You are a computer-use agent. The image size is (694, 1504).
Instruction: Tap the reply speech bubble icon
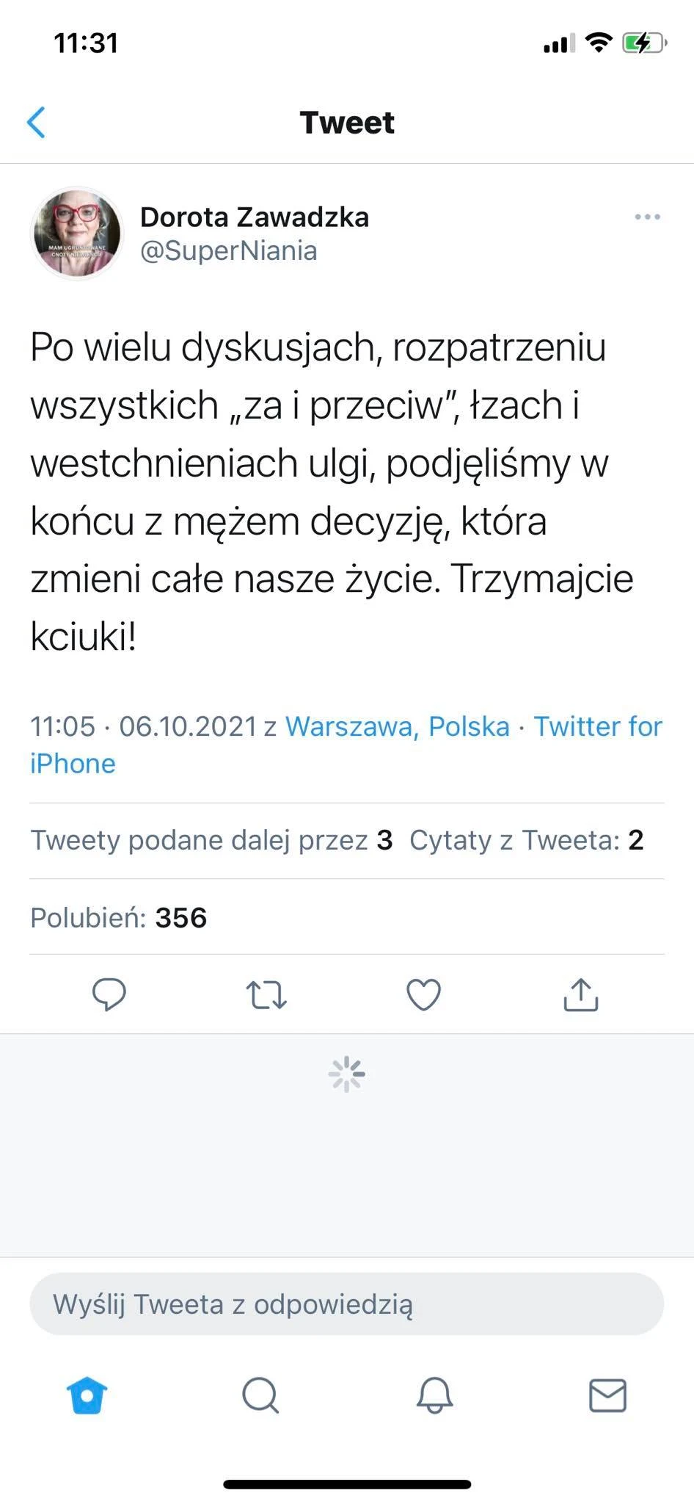109,994
